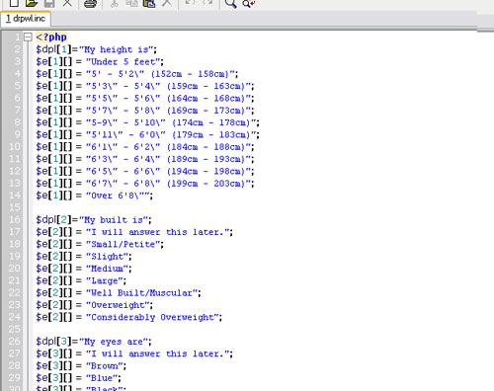Click the string "My built is"
This screenshot has width=494, height=391.
[x=114, y=220]
